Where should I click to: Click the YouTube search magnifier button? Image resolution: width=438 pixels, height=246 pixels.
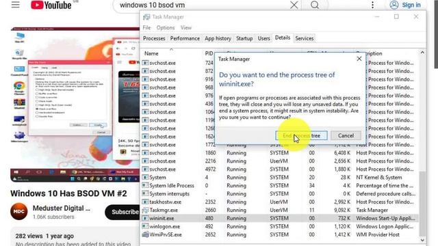(x=315, y=5)
